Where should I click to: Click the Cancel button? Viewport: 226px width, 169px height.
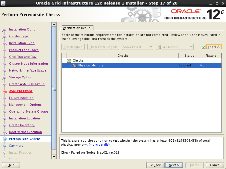215,165
